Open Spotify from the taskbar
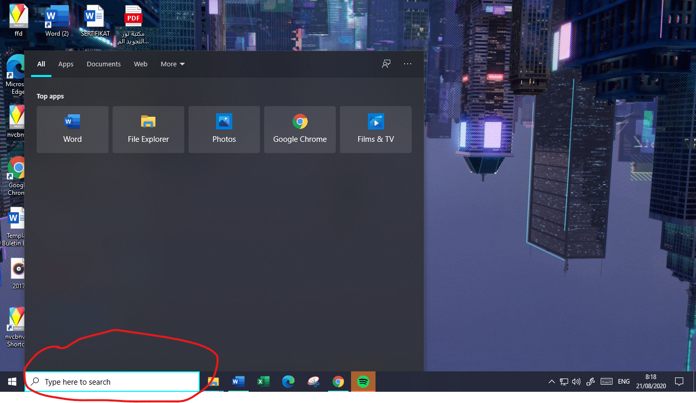This screenshot has width=696, height=403. coord(363,382)
